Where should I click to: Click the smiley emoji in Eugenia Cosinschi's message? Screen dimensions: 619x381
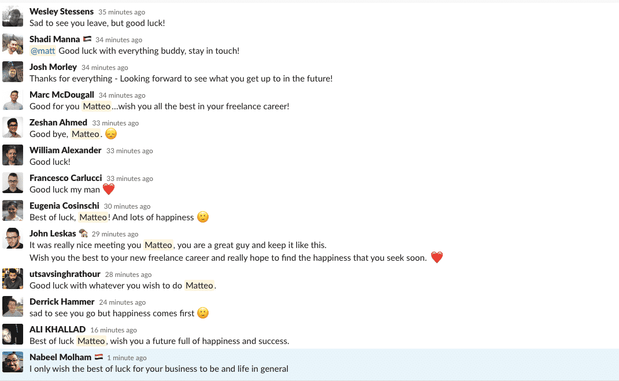(x=202, y=217)
